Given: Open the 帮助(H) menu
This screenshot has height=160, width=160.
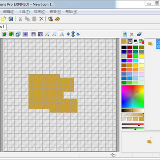Looking at the screenshot, I should pyautogui.click(x=71, y=12).
